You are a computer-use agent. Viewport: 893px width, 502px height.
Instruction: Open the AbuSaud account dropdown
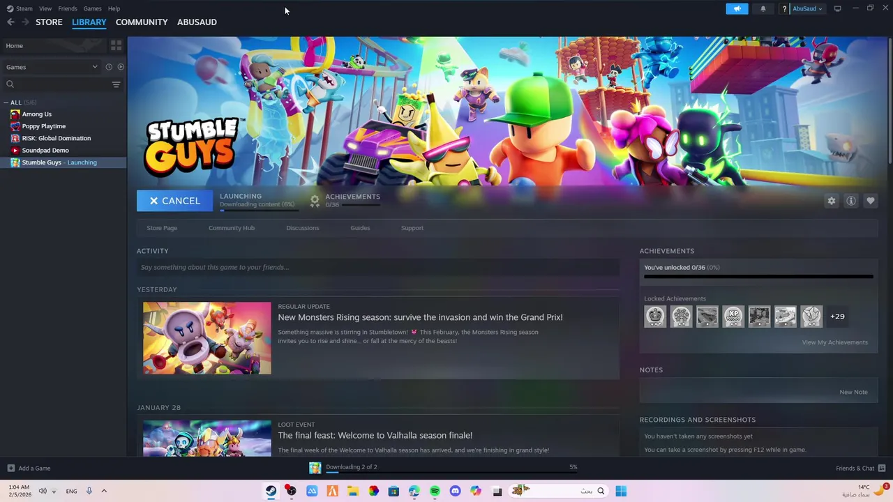[806, 8]
